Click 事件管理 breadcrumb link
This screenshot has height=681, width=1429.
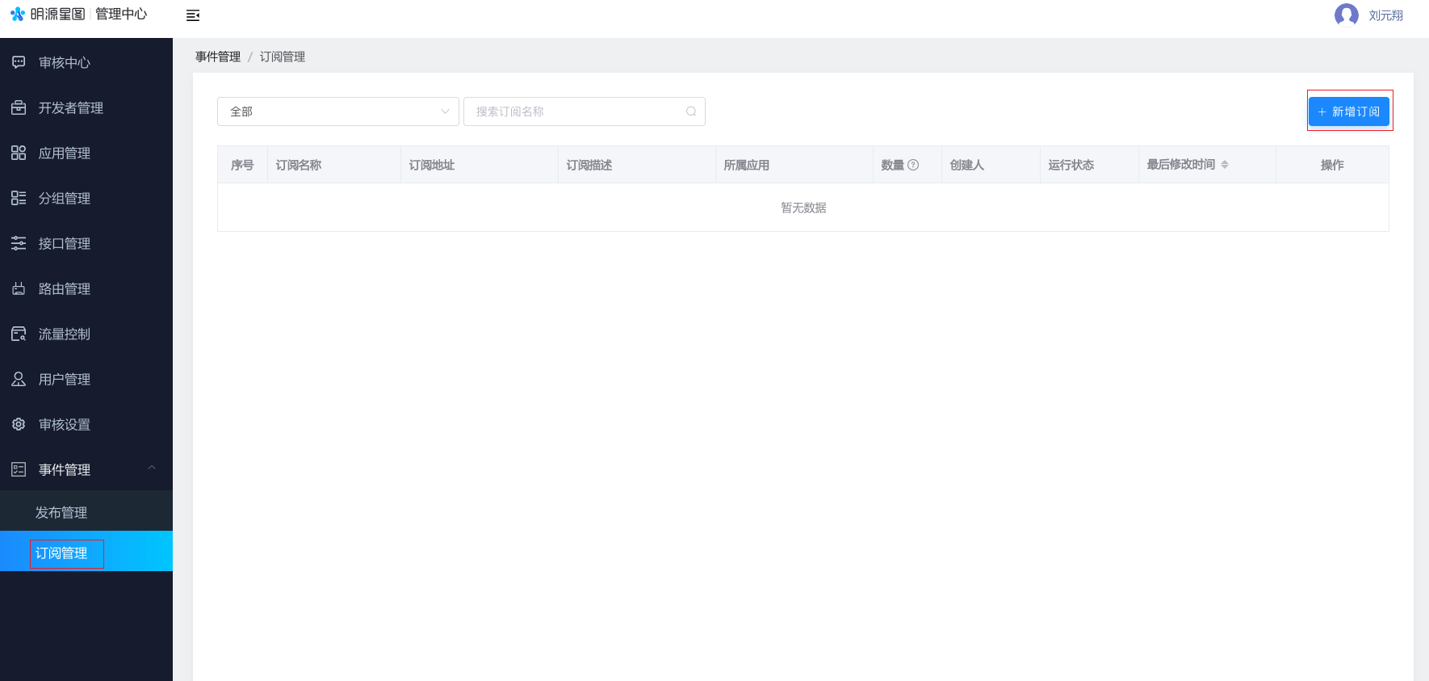pos(218,57)
